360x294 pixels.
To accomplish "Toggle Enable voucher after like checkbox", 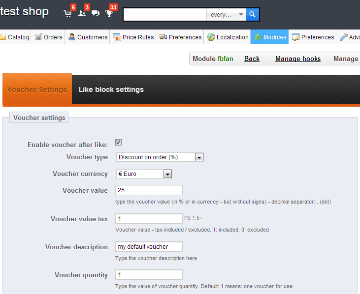I will click(x=119, y=142).
